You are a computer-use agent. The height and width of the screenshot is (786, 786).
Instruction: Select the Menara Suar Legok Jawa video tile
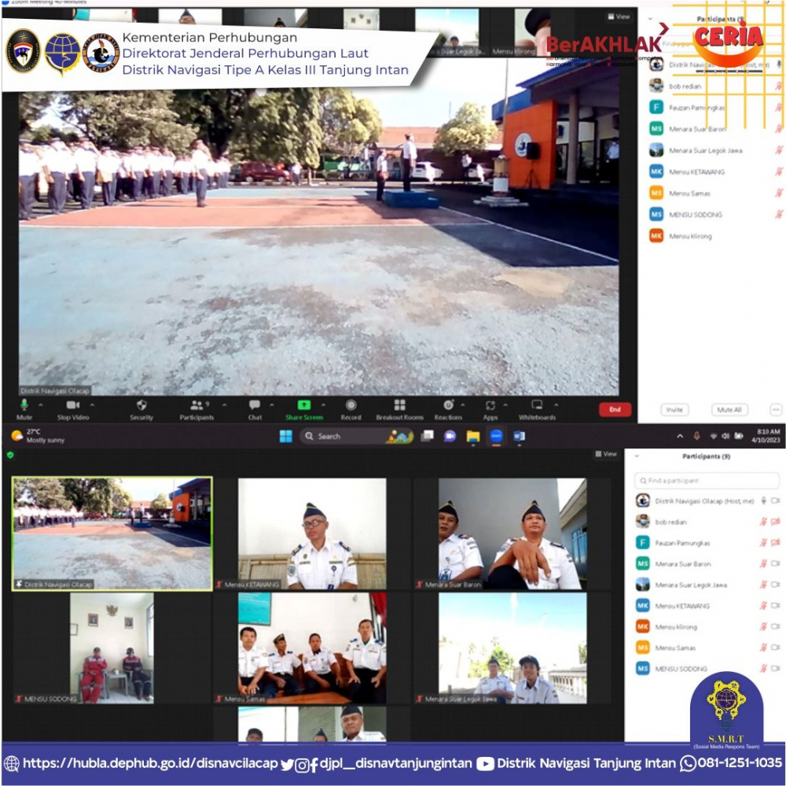512,648
